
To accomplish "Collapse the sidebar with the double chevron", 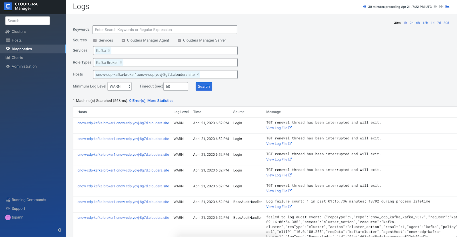I will [59, 230].
